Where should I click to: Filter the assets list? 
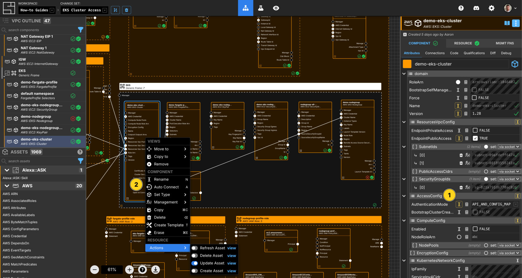point(80,161)
